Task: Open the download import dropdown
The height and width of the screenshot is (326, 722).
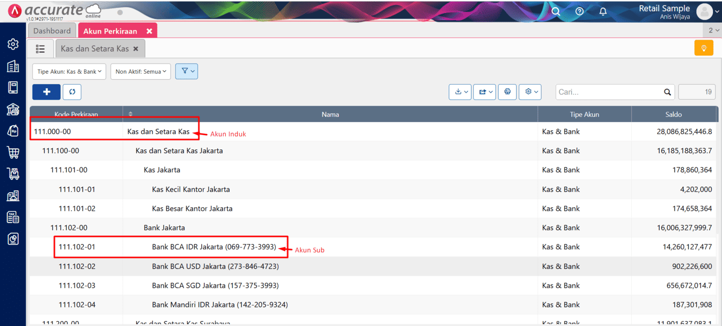Action: point(460,92)
